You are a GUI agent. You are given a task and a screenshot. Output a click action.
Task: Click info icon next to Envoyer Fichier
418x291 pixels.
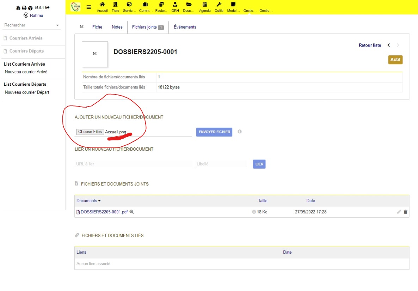[240, 132]
